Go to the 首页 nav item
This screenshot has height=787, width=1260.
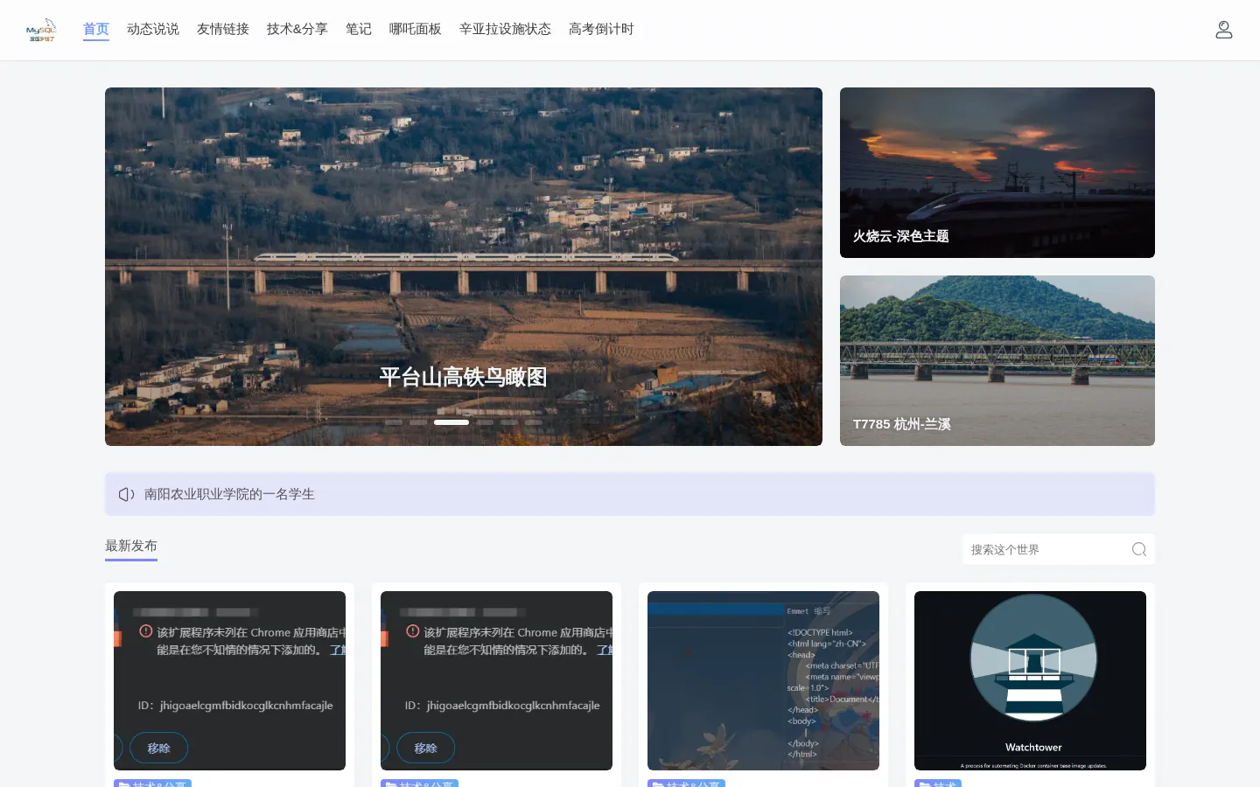point(96,29)
